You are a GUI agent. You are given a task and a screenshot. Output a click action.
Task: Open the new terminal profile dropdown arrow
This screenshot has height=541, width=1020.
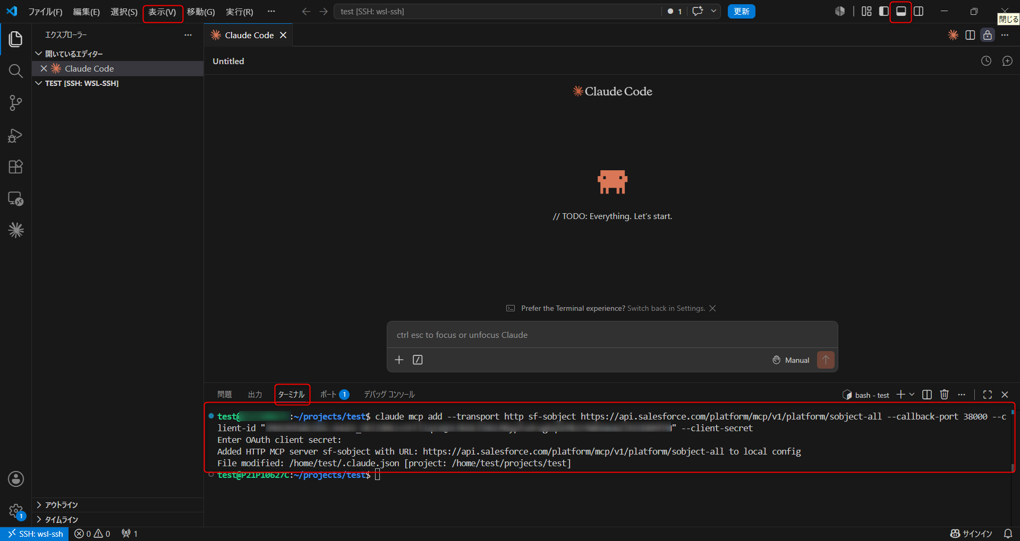point(912,395)
